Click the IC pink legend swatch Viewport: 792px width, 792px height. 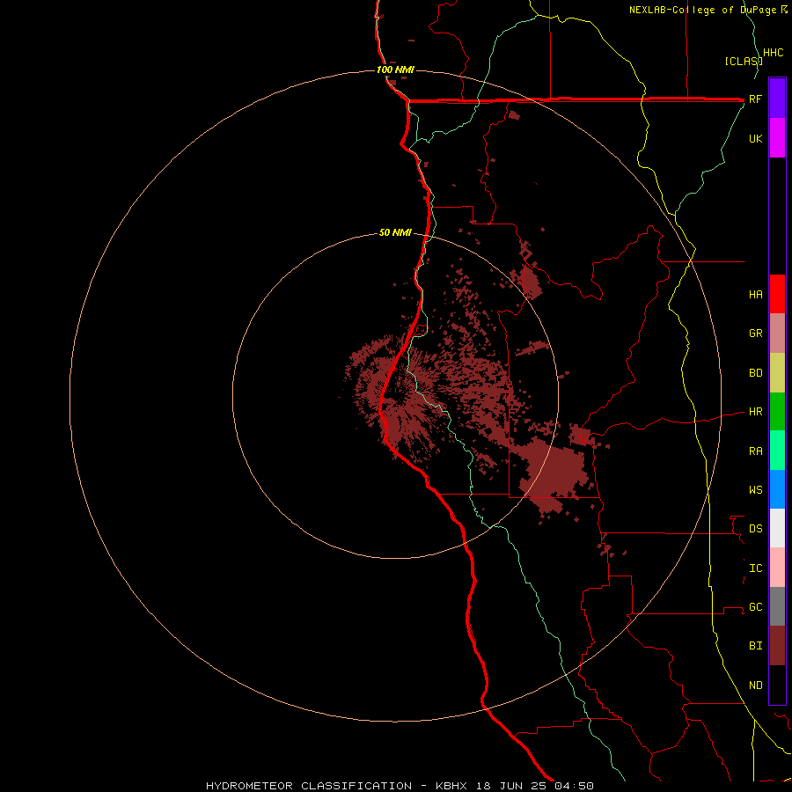777,568
